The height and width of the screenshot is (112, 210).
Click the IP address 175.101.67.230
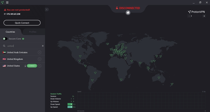tap(13, 14)
